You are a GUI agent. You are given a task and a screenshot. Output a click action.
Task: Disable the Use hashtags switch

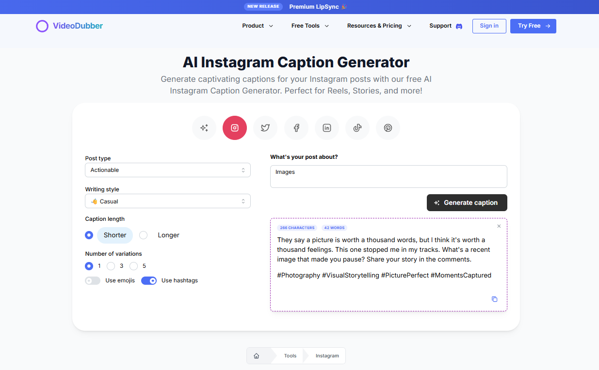pos(149,280)
